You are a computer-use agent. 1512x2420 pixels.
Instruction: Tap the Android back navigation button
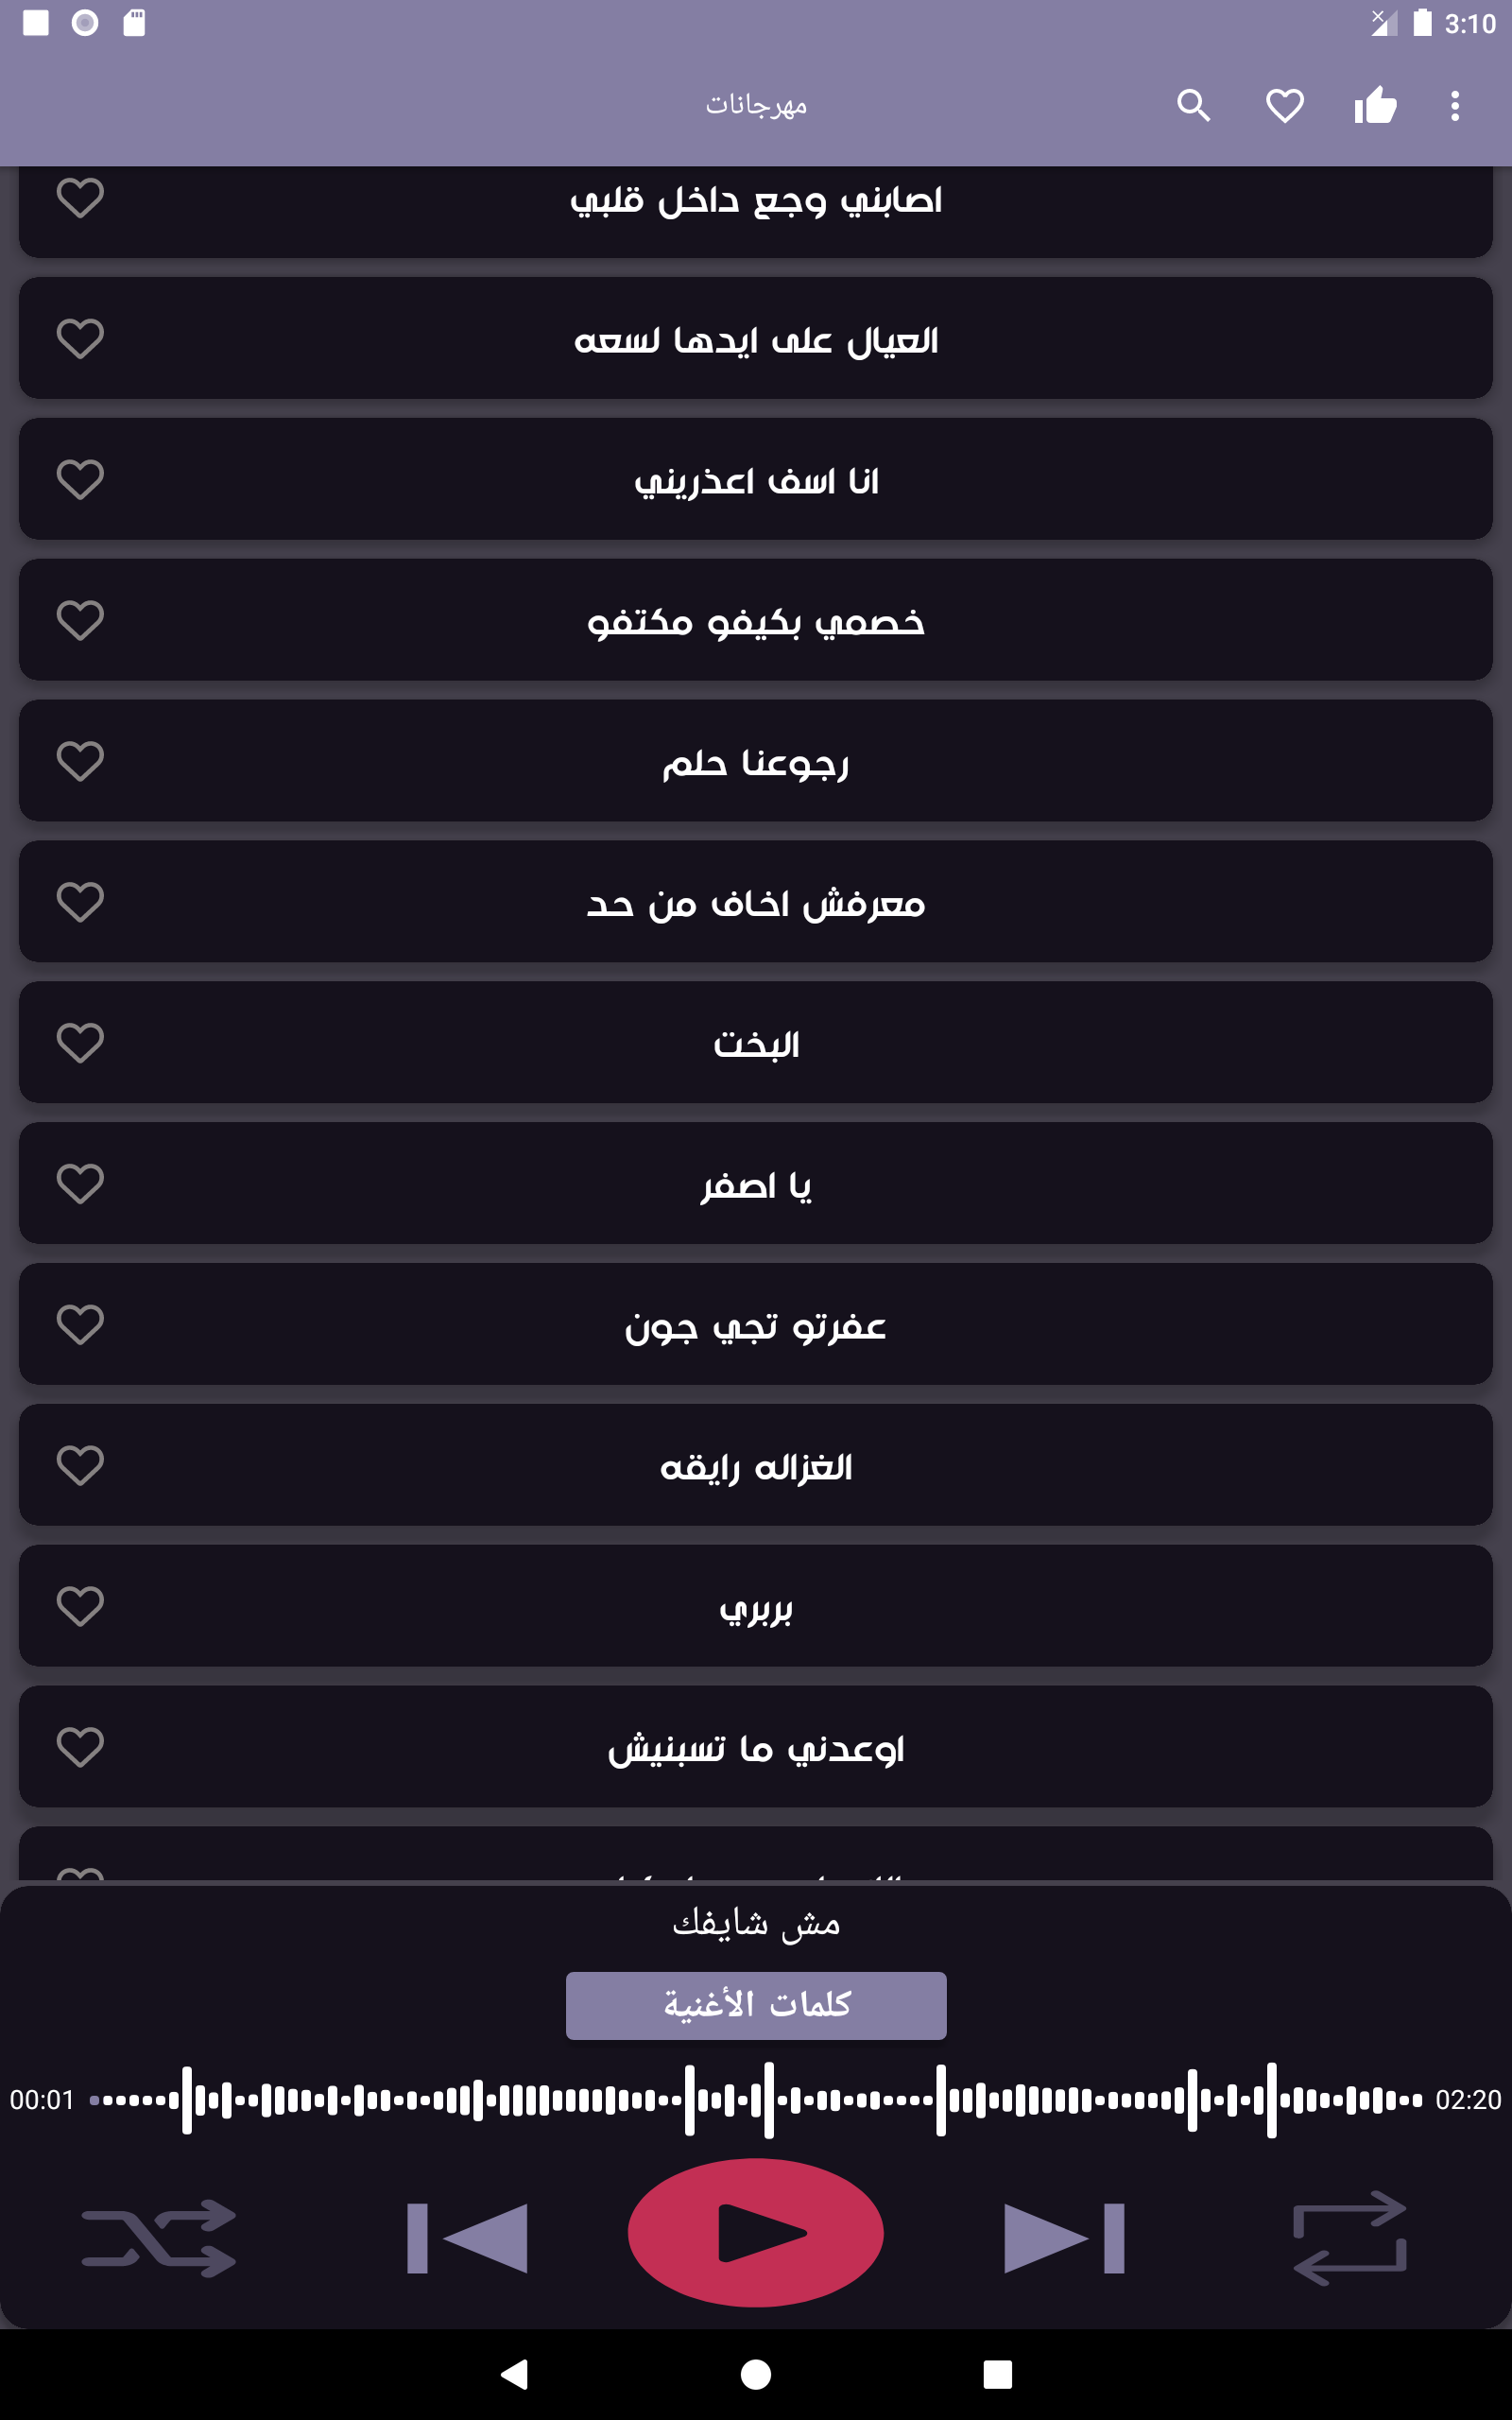(x=514, y=2374)
